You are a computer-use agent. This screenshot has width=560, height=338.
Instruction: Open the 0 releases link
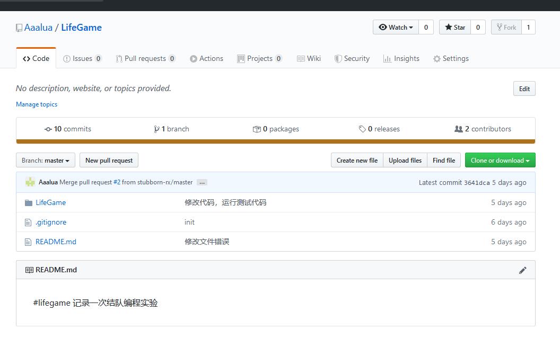click(379, 129)
